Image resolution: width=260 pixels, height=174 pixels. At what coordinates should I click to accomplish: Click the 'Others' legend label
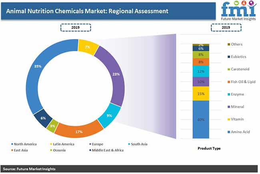237,44
